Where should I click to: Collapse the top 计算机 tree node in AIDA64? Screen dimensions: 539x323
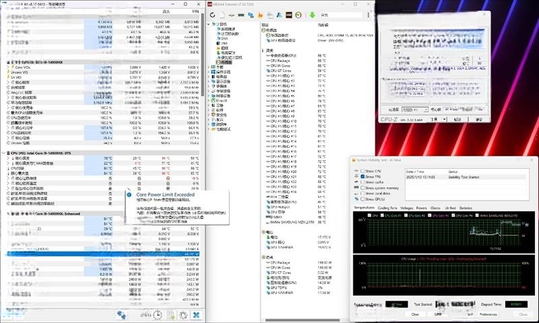[x=208, y=24]
